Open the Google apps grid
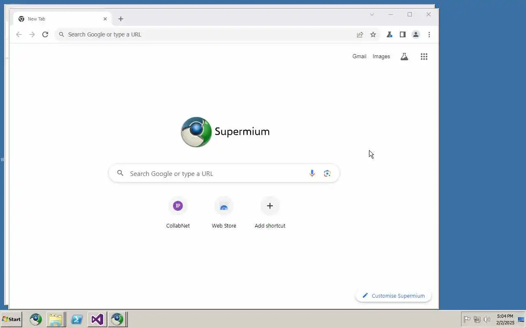The image size is (526, 328). [x=424, y=57]
